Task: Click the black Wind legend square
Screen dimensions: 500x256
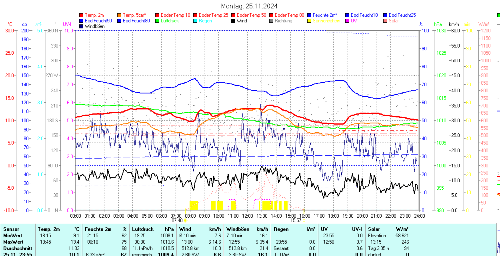Action: click(234, 21)
